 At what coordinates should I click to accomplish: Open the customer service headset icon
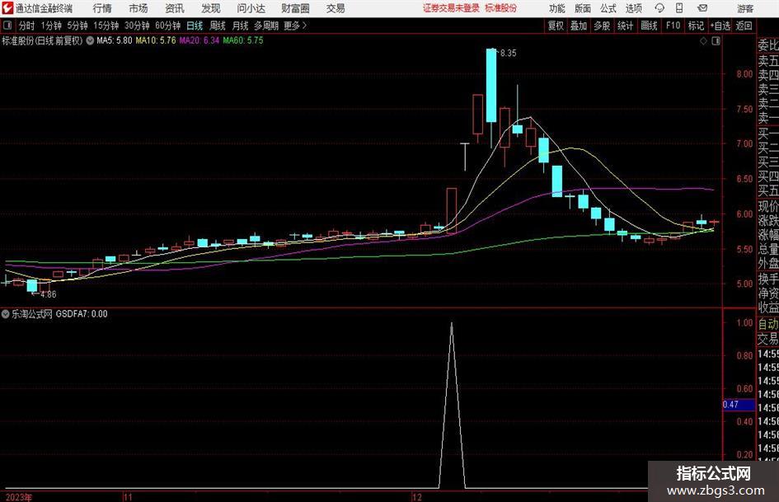point(659,8)
